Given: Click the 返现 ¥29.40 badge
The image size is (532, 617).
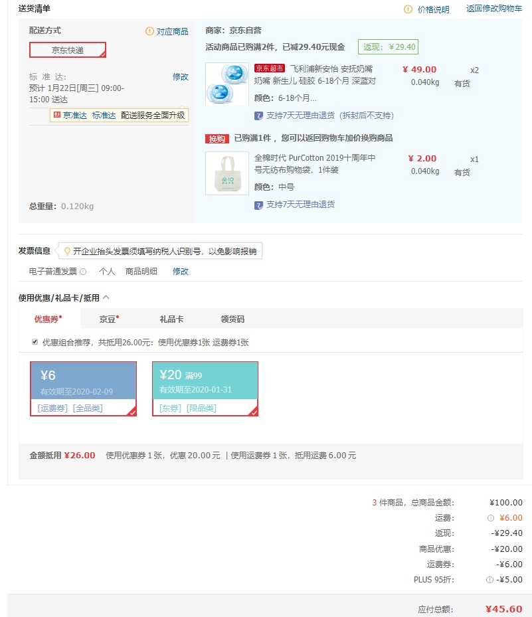Looking at the screenshot, I should 388,47.
